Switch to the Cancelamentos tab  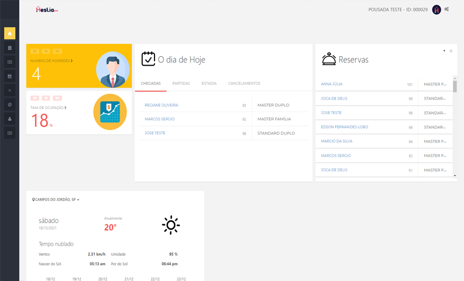point(244,83)
